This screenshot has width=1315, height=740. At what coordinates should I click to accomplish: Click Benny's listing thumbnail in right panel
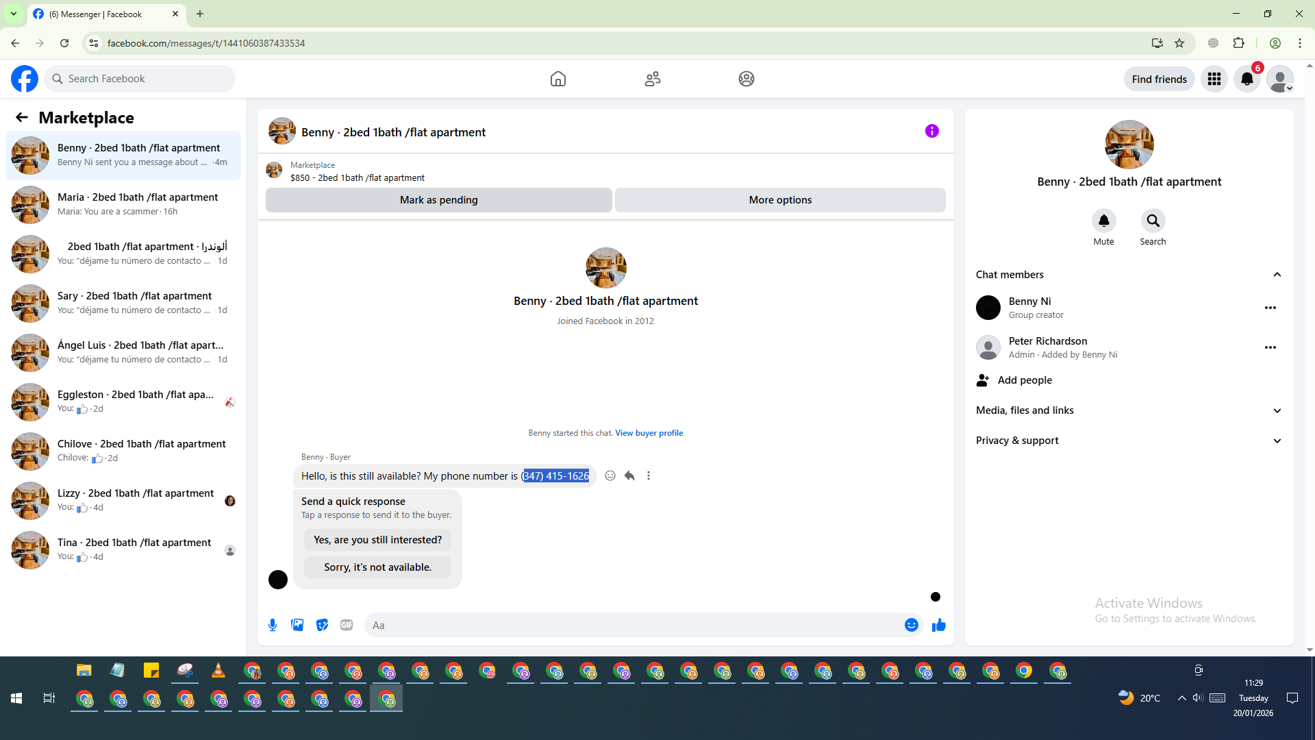[1129, 145]
